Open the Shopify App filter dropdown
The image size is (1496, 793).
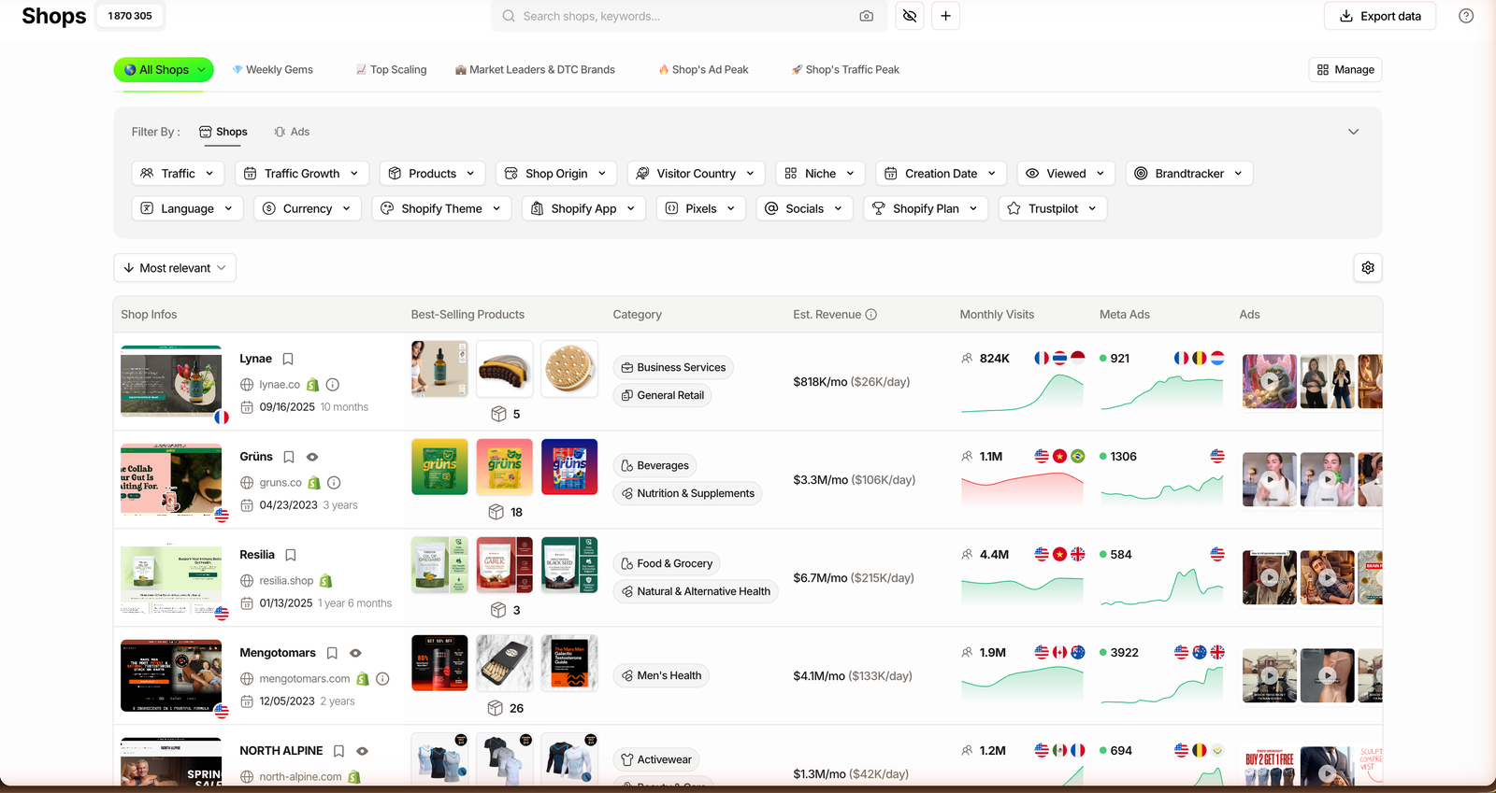pos(583,209)
